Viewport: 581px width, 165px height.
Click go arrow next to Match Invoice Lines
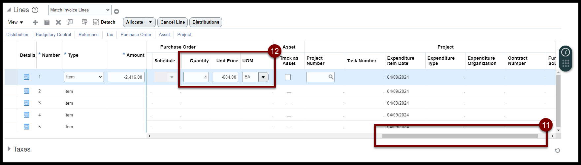116,11
